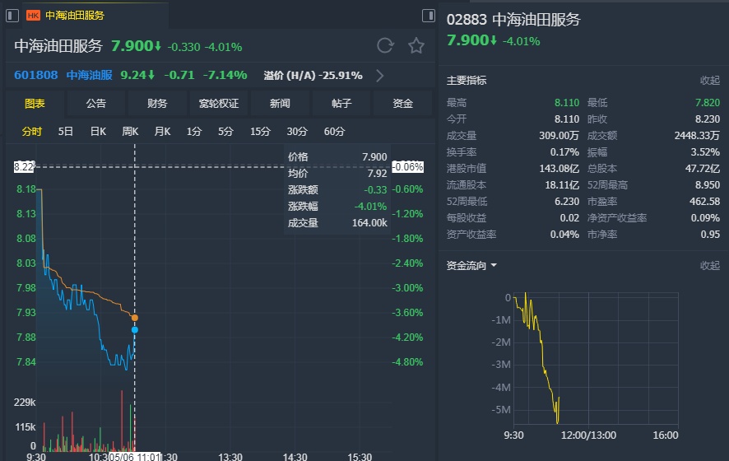Add stock to favorites with star icon

[416, 45]
